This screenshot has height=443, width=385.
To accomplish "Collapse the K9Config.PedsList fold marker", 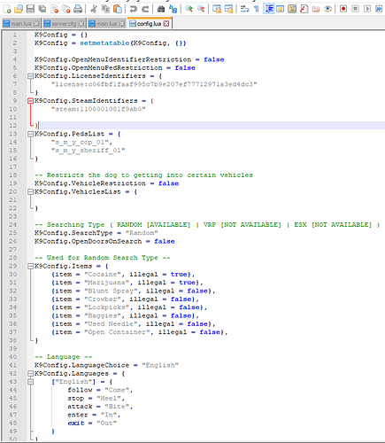I will pos(30,134).
